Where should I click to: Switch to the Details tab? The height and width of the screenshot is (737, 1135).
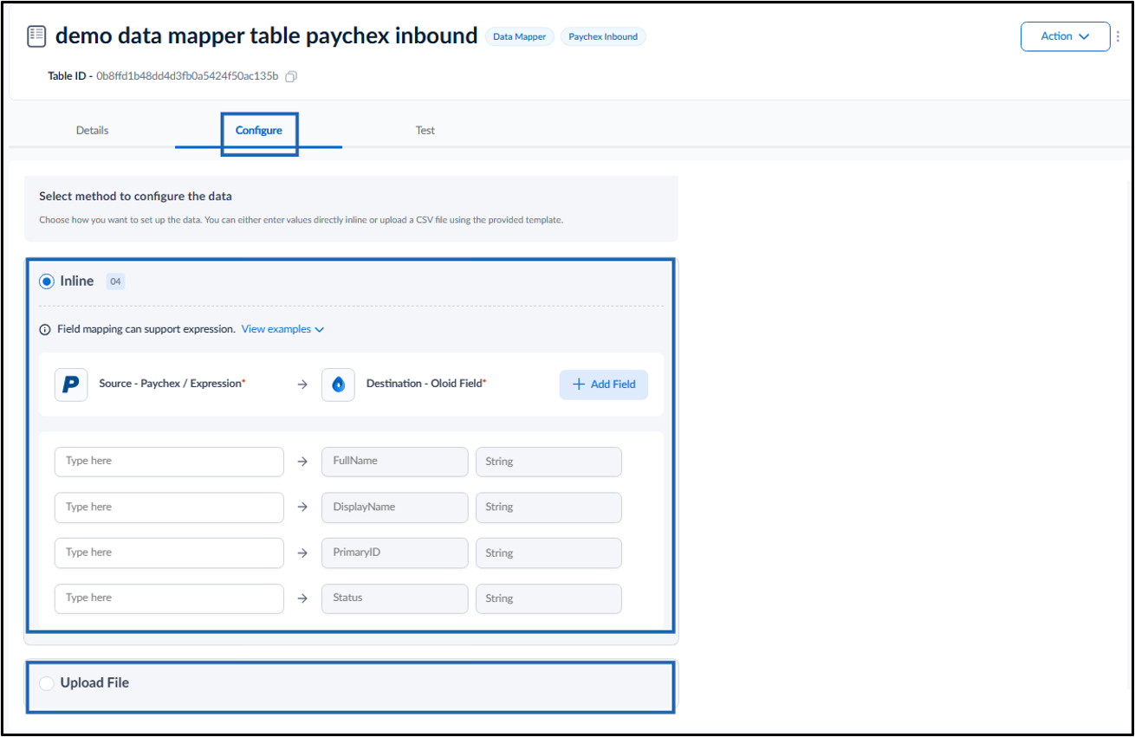click(x=93, y=131)
